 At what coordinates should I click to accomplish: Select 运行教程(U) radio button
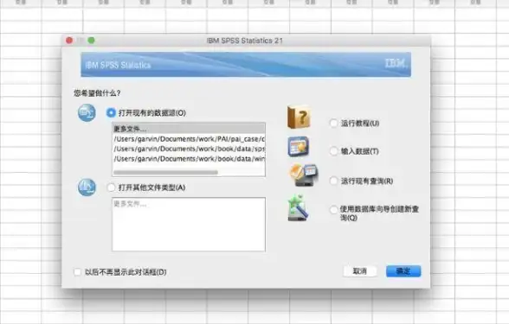pyautogui.click(x=333, y=123)
